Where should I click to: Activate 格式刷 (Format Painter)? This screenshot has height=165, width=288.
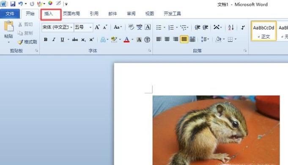point(27,42)
